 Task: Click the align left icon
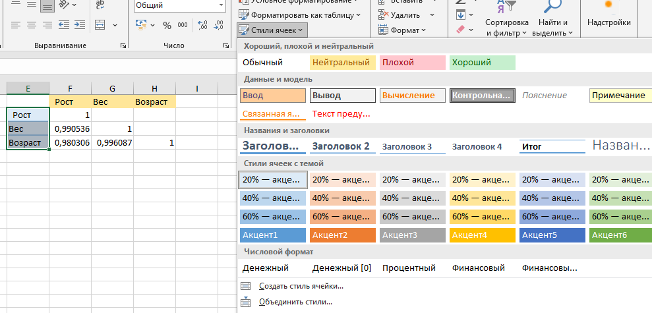click(16, 25)
